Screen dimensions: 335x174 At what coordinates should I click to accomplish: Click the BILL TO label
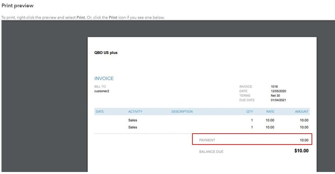tap(100, 86)
